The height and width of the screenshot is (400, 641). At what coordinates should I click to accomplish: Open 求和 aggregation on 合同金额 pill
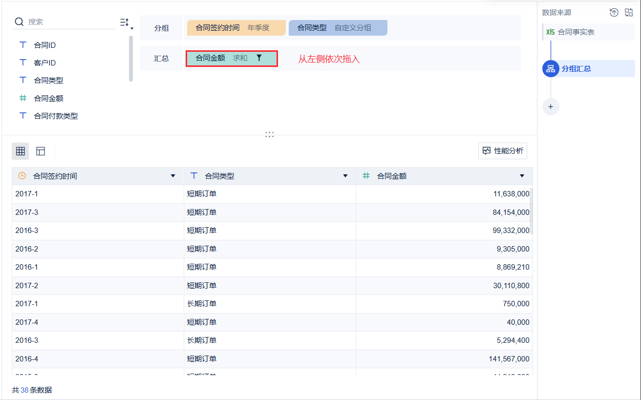[240, 58]
